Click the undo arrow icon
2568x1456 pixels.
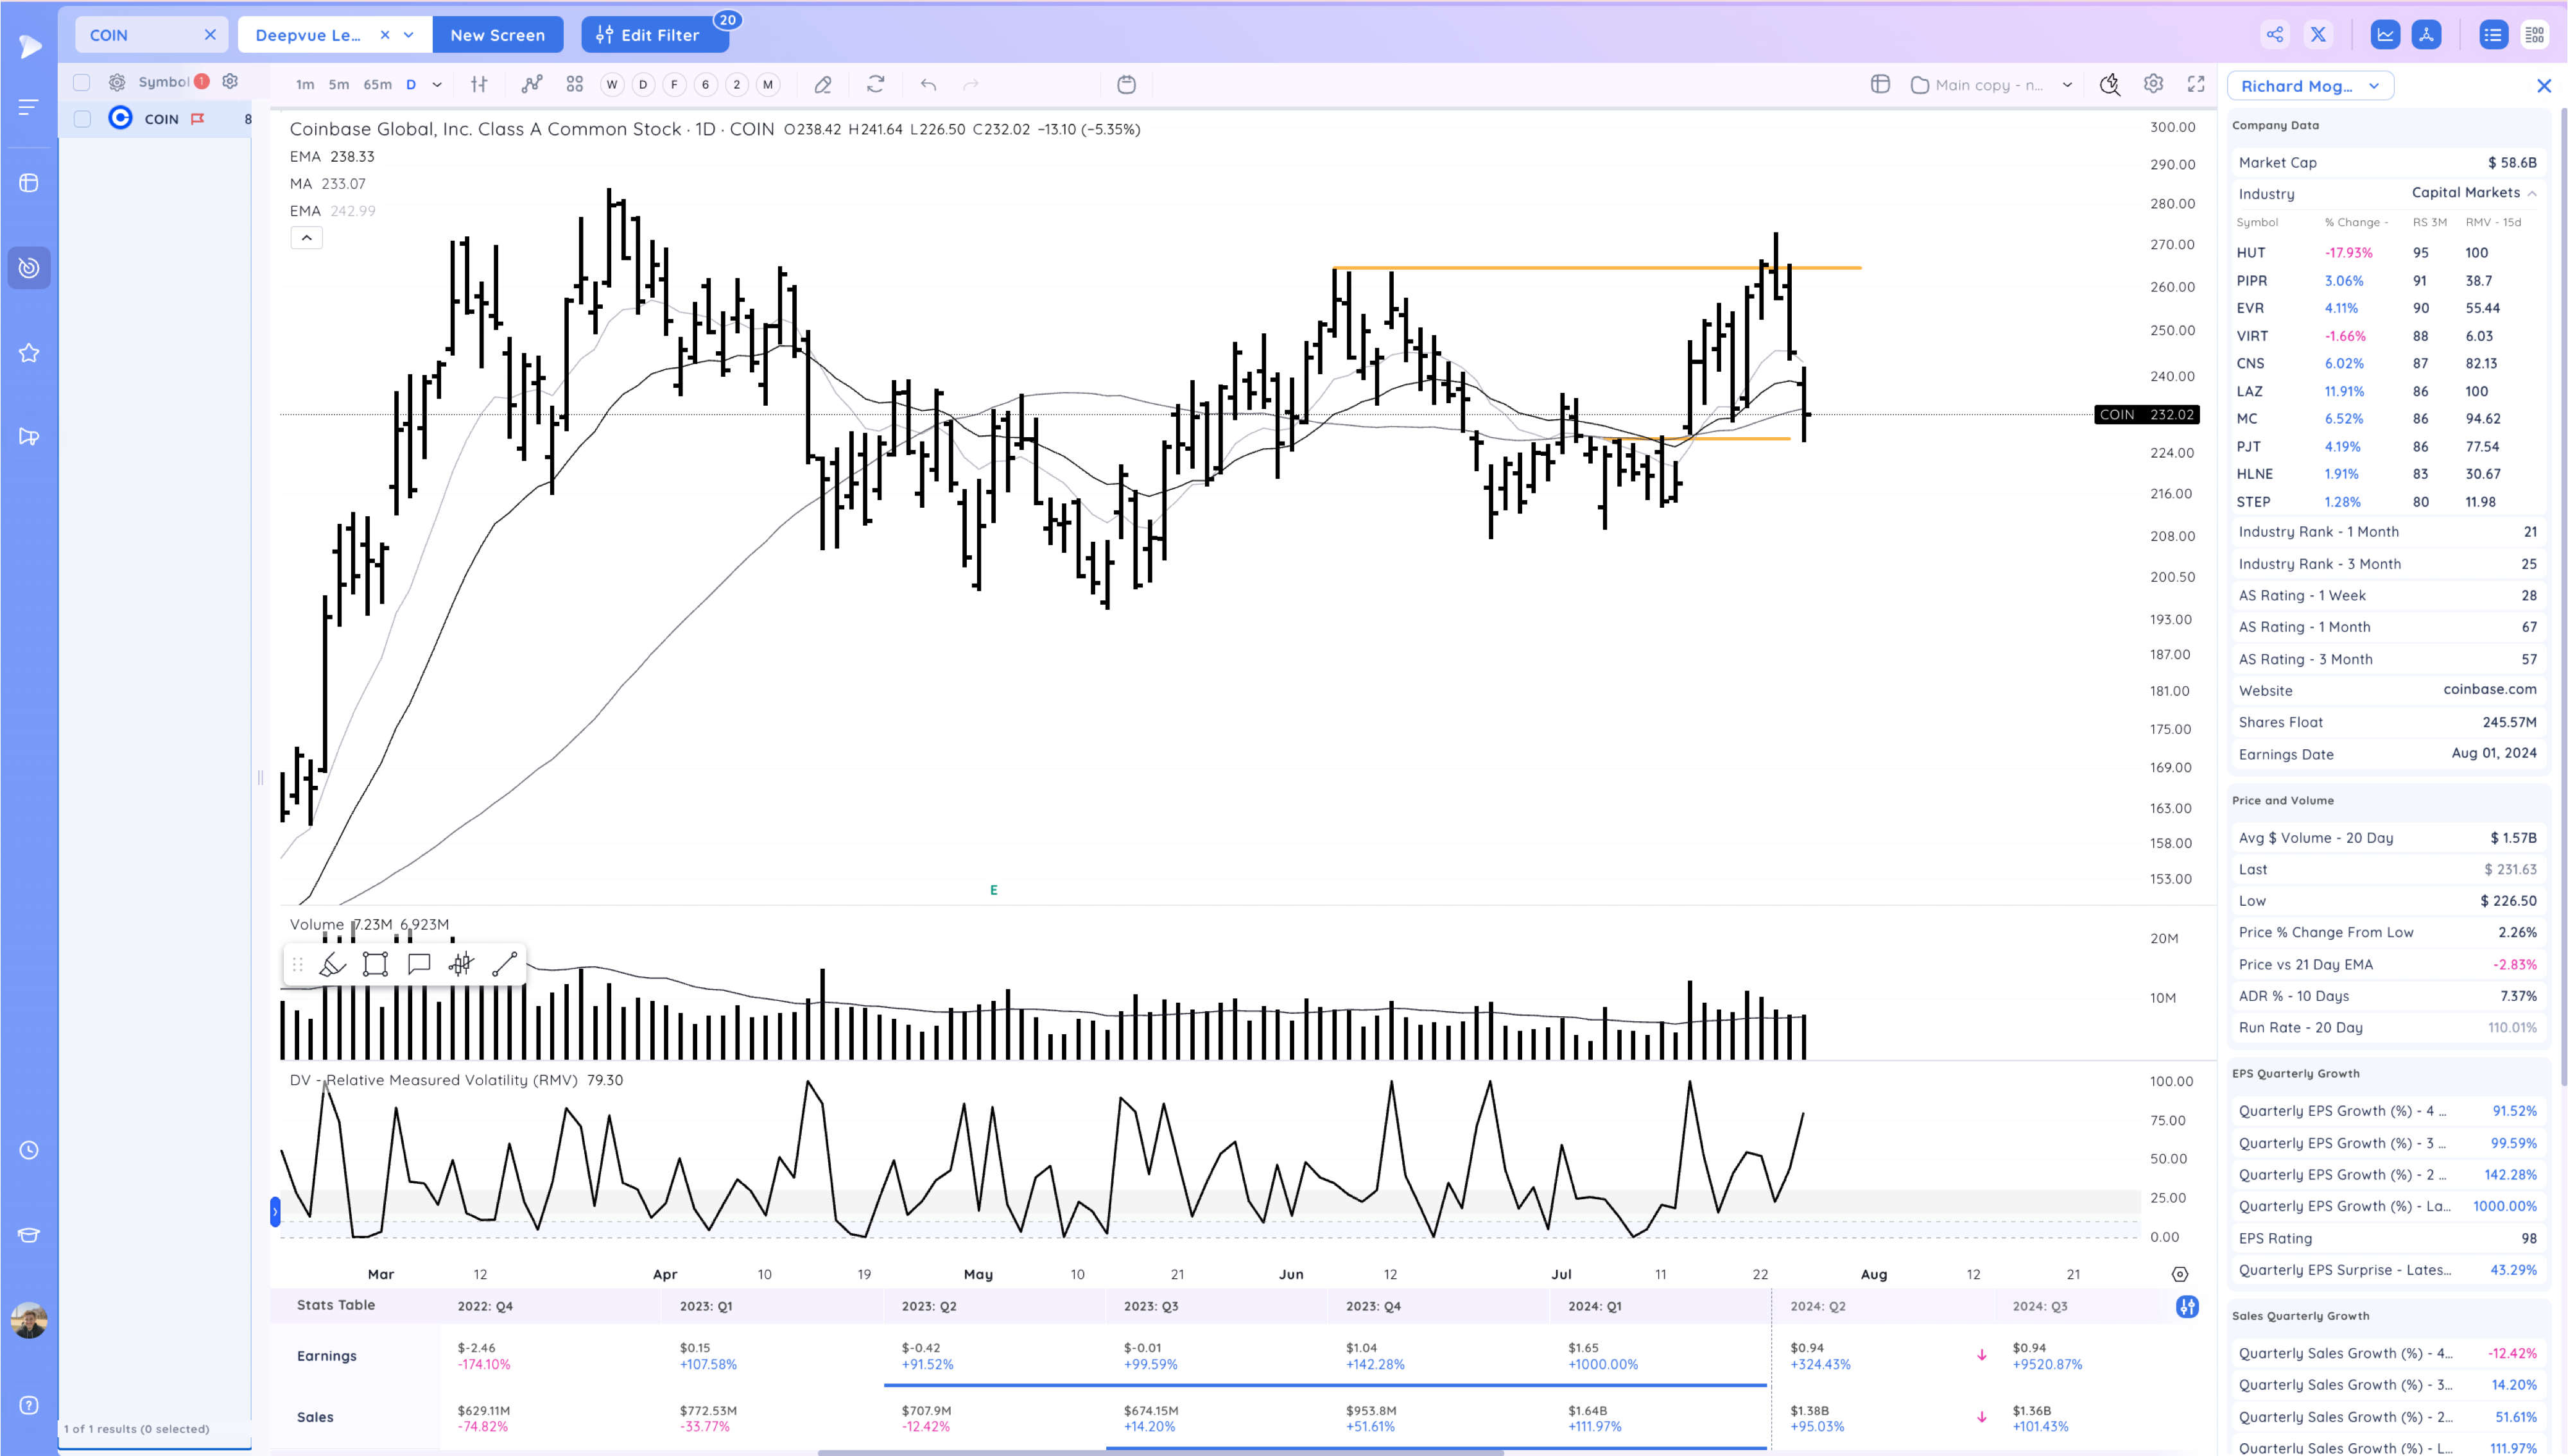[927, 84]
